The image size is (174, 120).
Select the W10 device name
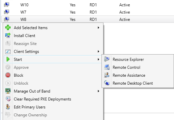tap(24, 5)
